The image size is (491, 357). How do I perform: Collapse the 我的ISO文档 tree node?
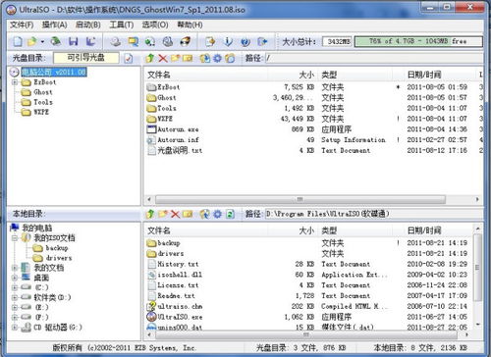15,238
